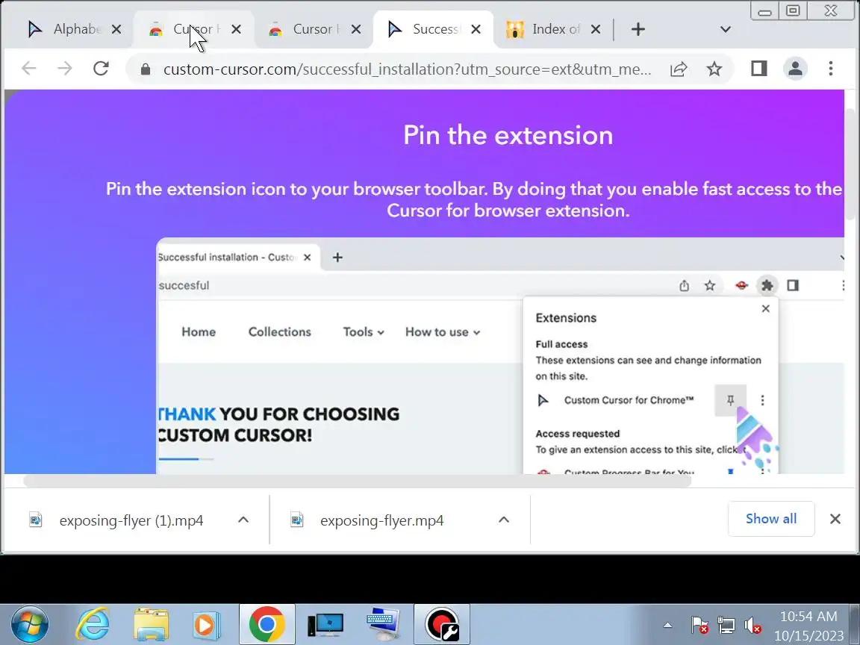Close the downloads bar
This screenshot has height=645, width=860.
(x=835, y=519)
